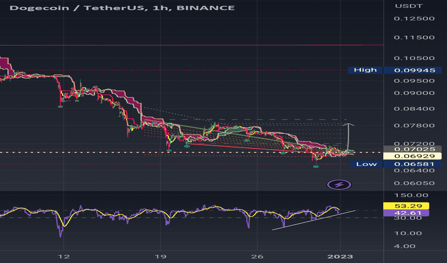Click the date label 26 on time axis
The width and height of the screenshot is (447, 263).
[257, 257]
